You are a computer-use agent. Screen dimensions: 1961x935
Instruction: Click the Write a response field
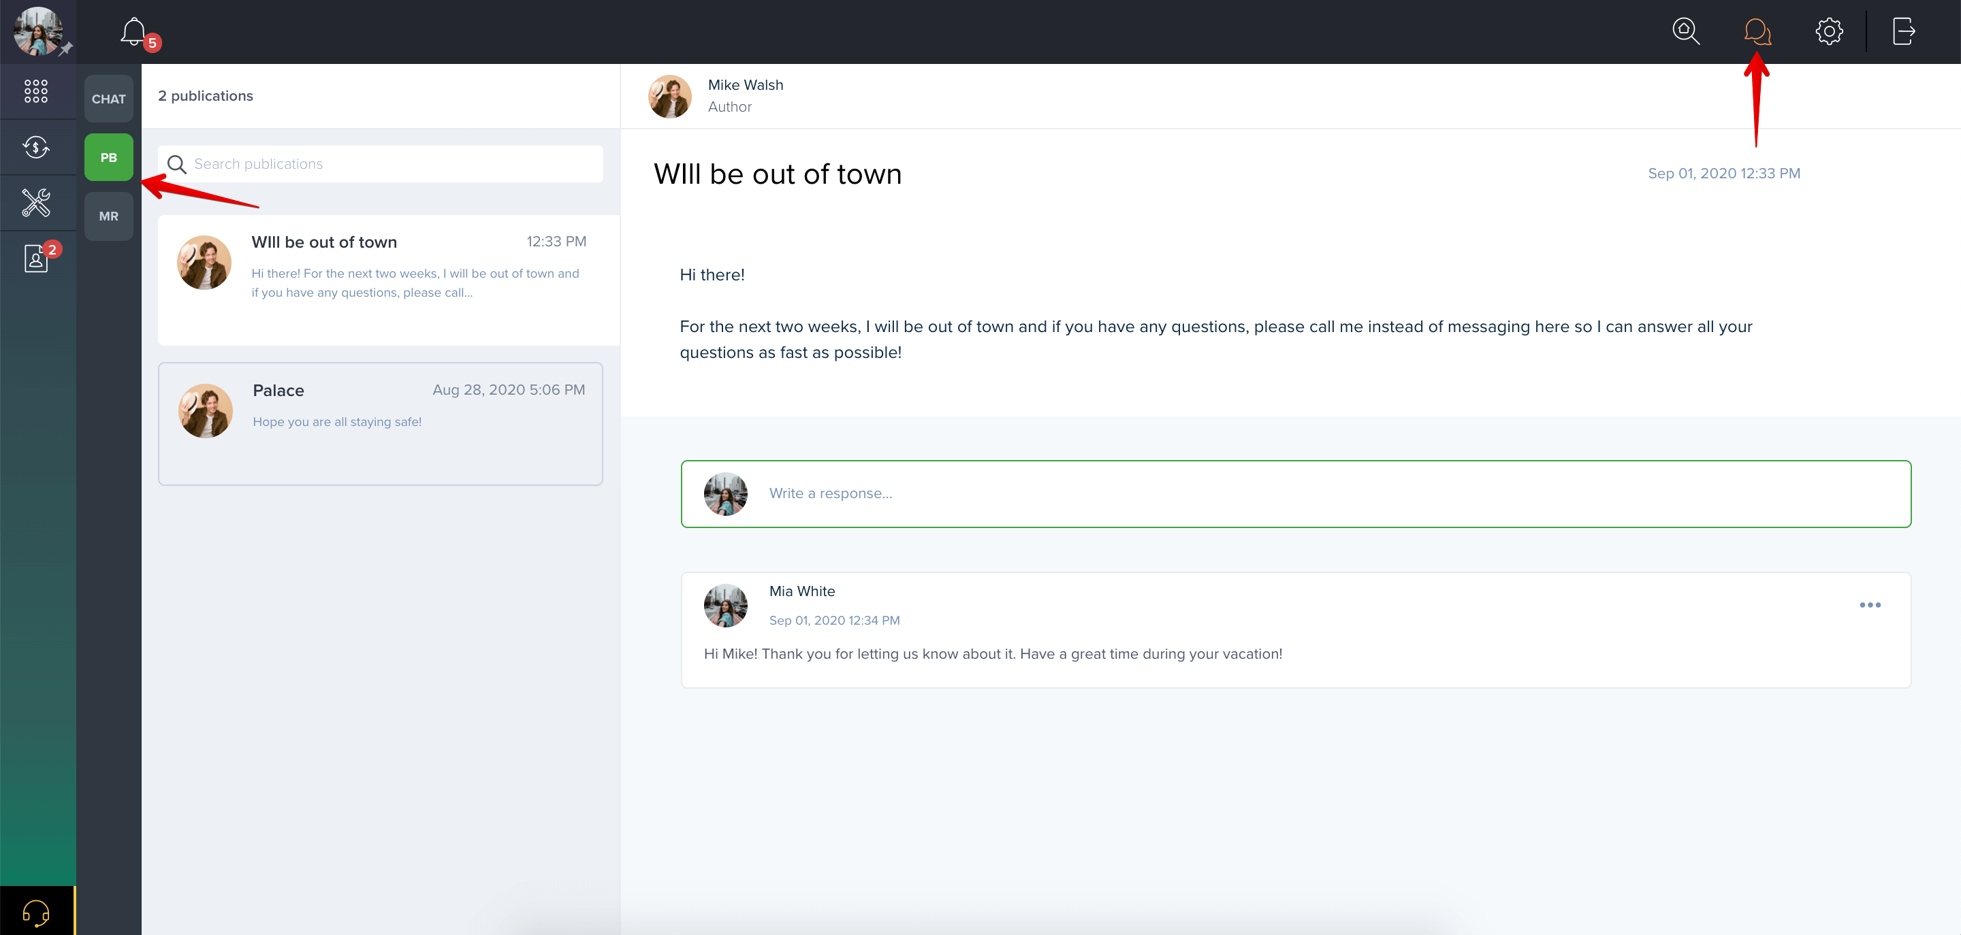[x=1296, y=494]
